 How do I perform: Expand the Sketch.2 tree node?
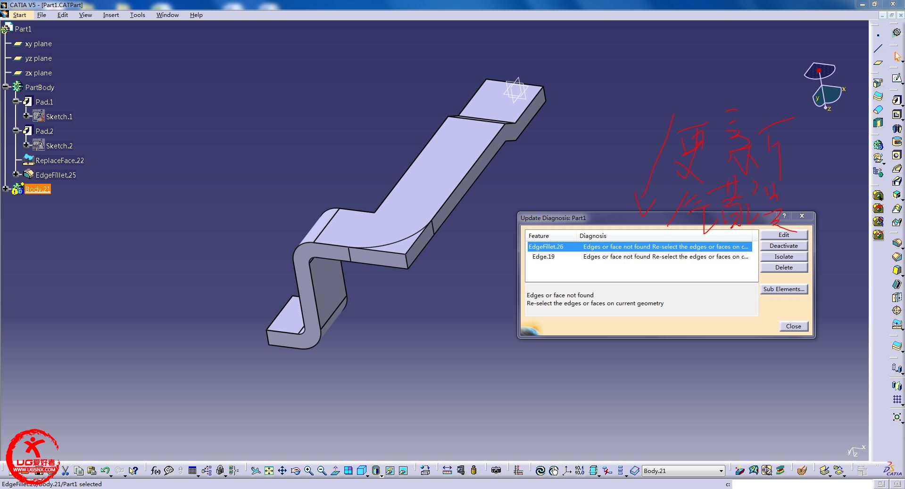[26, 145]
